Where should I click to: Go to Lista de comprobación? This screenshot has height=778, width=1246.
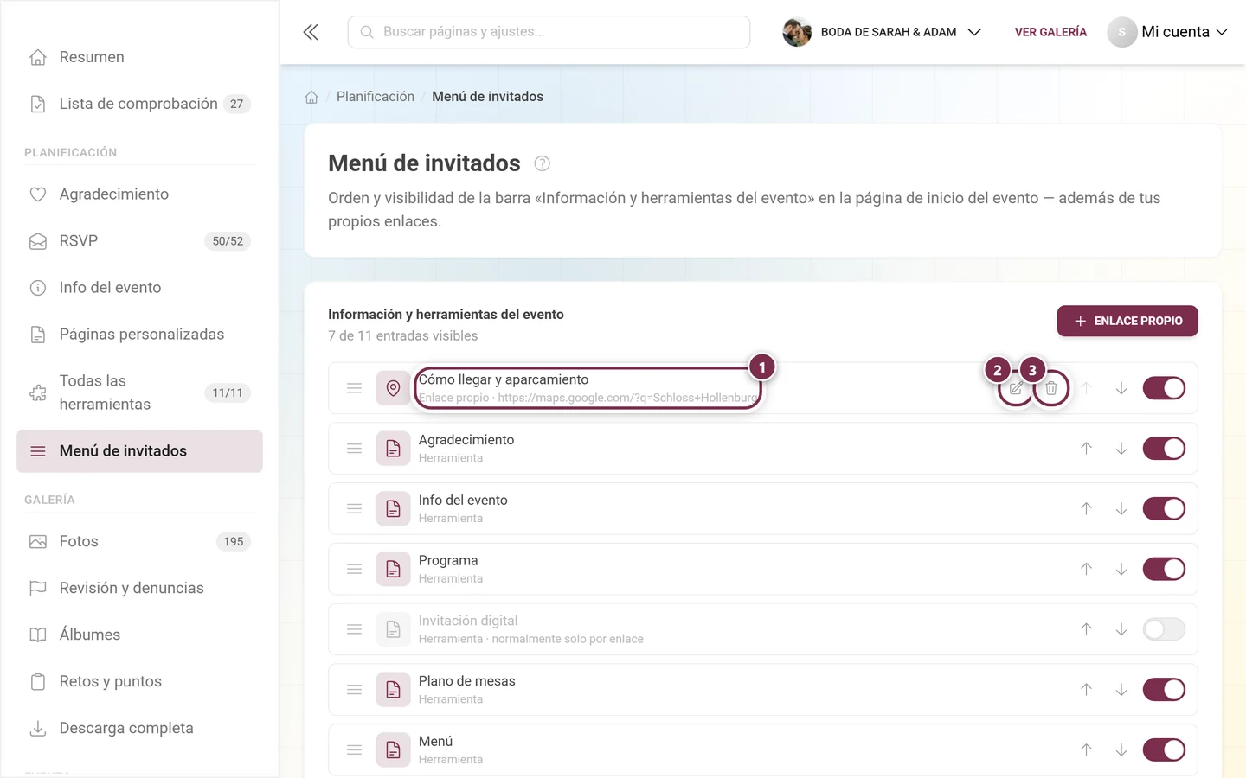pos(139,104)
